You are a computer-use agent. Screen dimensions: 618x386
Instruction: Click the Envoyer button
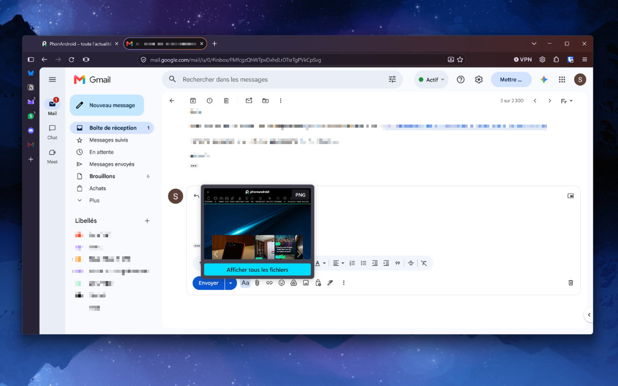tap(209, 283)
